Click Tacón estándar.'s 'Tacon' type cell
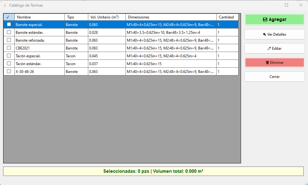 pyautogui.click(x=76, y=64)
